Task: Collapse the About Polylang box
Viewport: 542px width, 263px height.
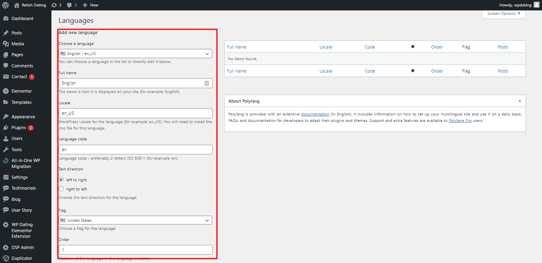Action: pyautogui.click(x=520, y=101)
